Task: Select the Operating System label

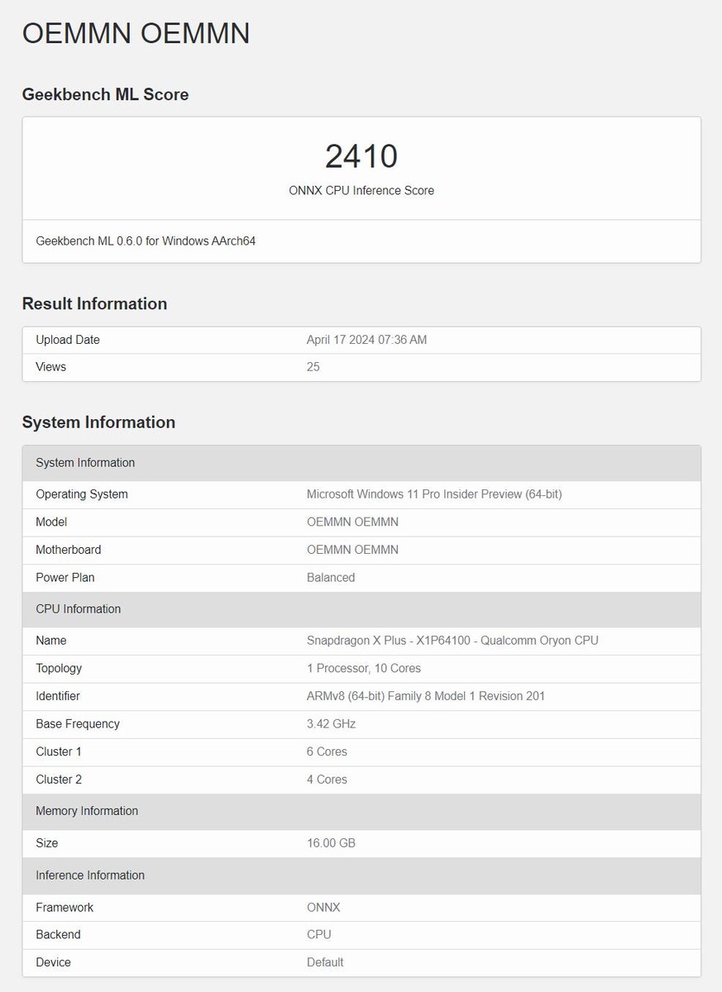Action: (82, 494)
